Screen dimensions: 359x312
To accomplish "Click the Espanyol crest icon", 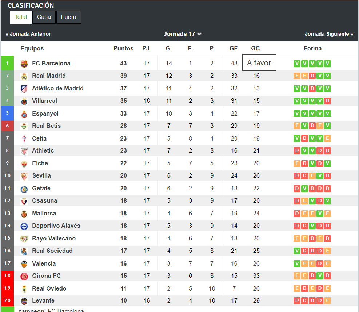I will click(x=24, y=114).
